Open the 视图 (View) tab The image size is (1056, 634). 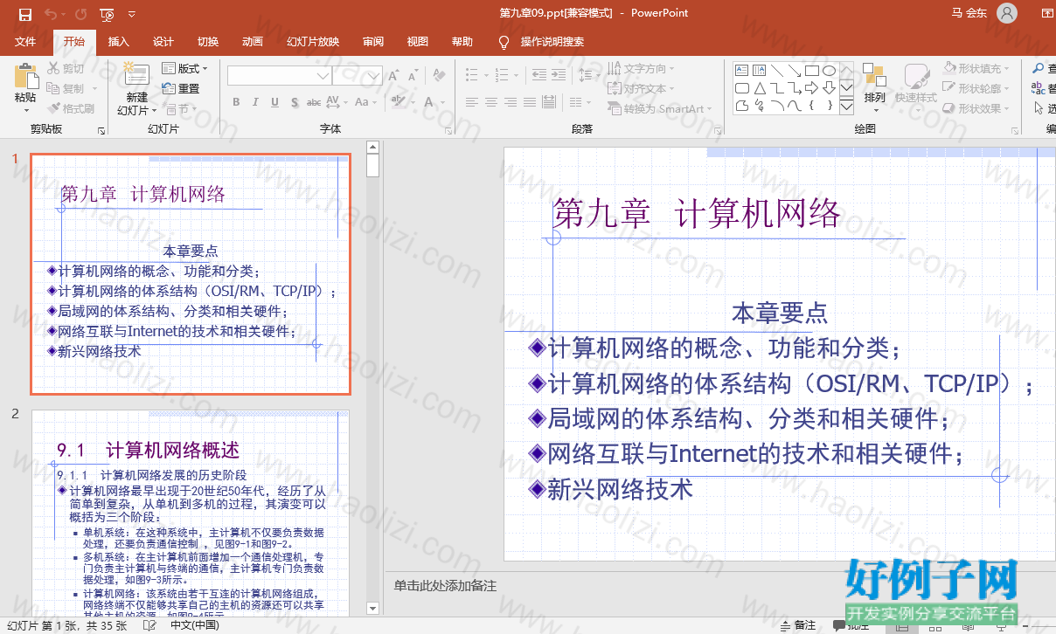(418, 42)
